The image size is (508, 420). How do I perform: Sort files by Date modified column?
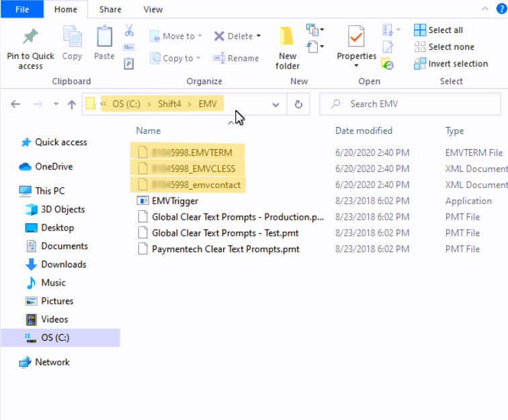point(364,130)
